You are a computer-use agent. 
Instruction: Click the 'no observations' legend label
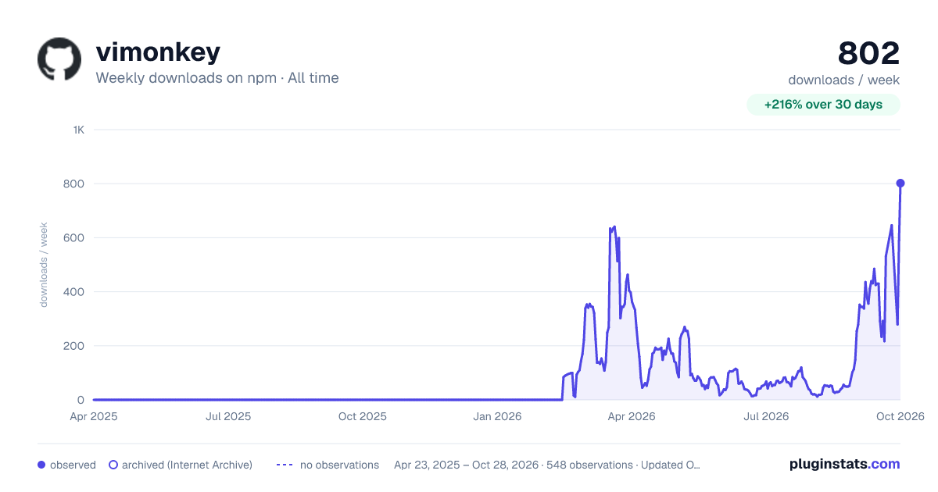point(339,465)
